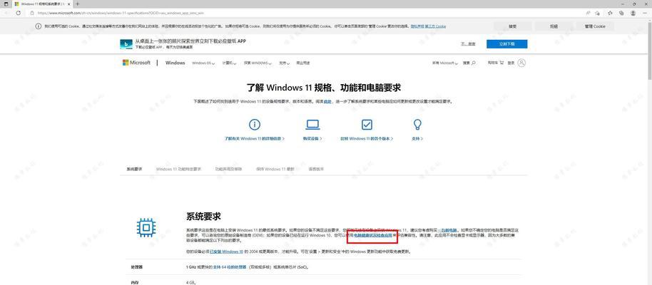This screenshot has width=652, height=285.
Task: Open the collections icon
Action: [621, 13]
